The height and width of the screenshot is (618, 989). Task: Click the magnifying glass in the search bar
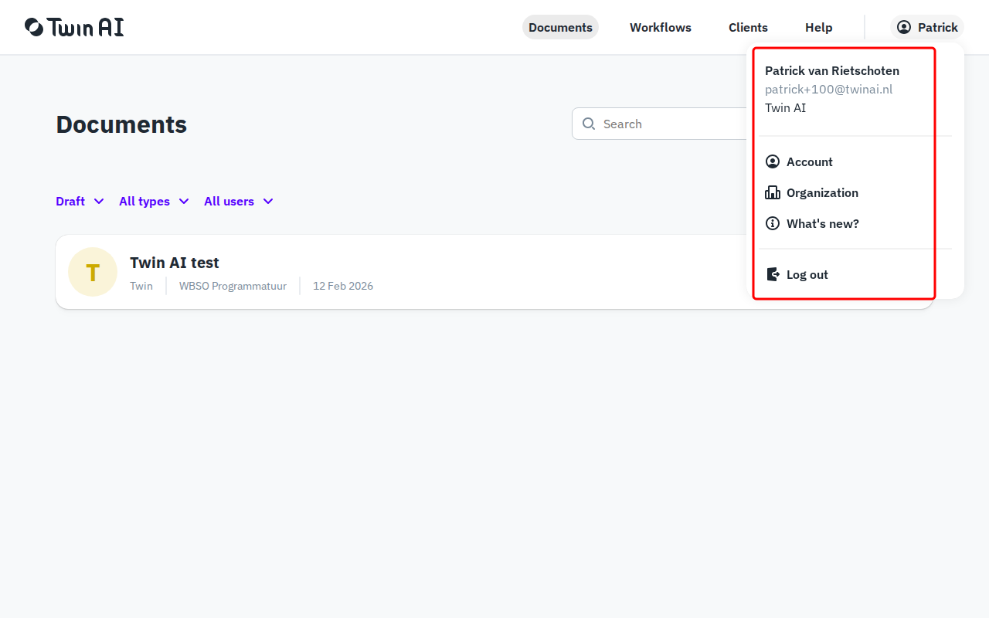(589, 124)
